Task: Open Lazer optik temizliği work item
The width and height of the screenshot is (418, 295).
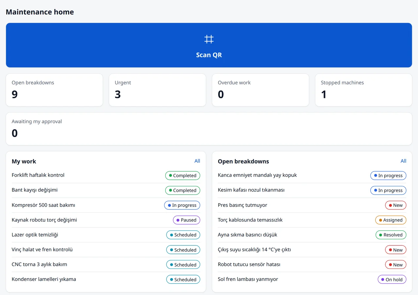Action: [x=106, y=235]
